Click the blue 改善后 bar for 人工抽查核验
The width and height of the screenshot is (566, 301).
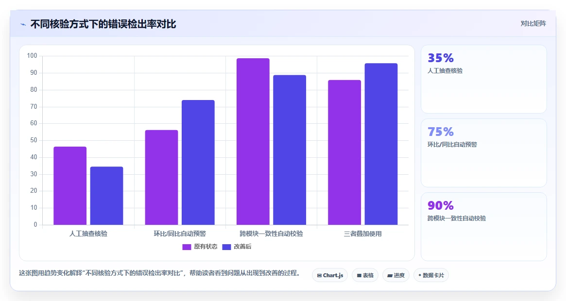tap(106, 196)
